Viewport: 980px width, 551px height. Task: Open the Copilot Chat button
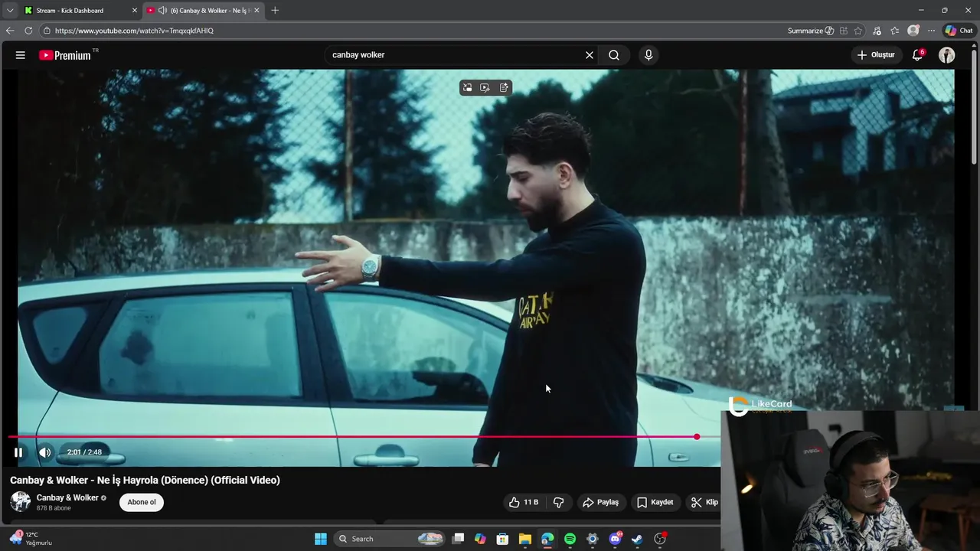(x=959, y=31)
